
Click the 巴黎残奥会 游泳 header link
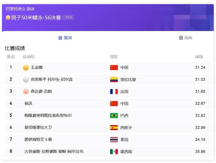coord(20,9)
